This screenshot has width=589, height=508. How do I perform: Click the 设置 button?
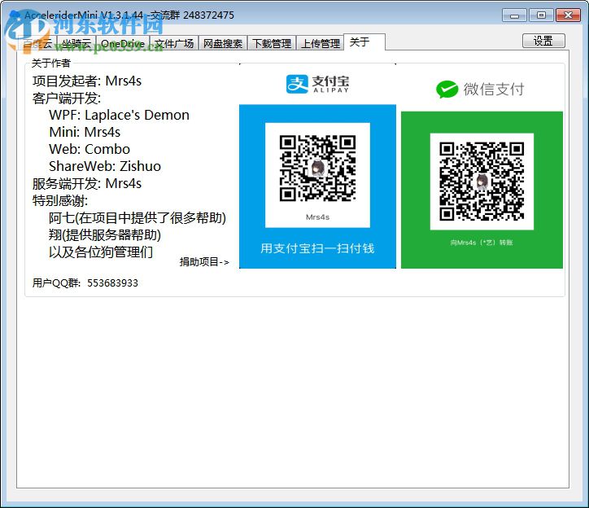pos(543,41)
